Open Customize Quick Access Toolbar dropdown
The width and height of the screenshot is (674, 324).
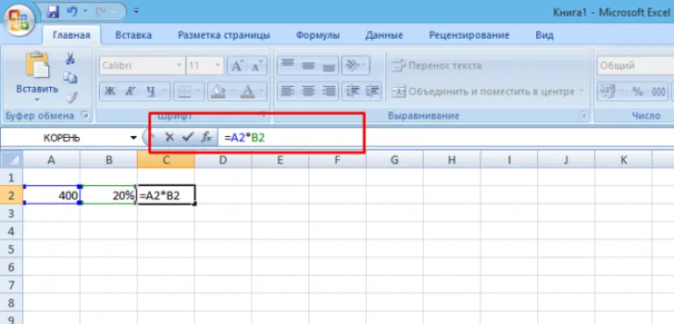[x=136, y=11]
